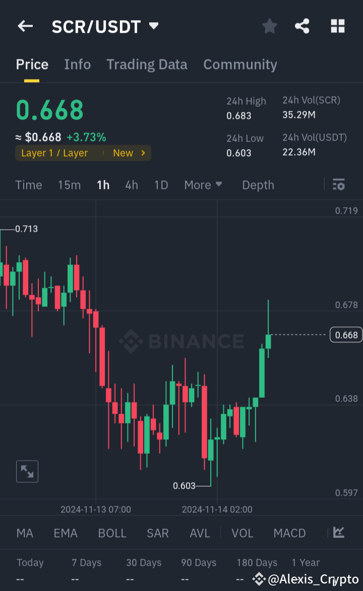Toggle the BOLL indicator
This screenshot has width=363, height=591.
coord(112,533)
